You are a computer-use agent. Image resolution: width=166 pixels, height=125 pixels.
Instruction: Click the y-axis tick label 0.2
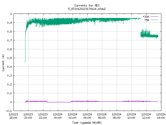(x=9, y=84)
